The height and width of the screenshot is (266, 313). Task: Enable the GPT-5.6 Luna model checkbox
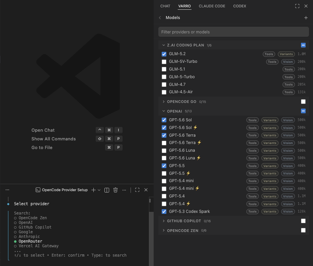pos(164,151)
